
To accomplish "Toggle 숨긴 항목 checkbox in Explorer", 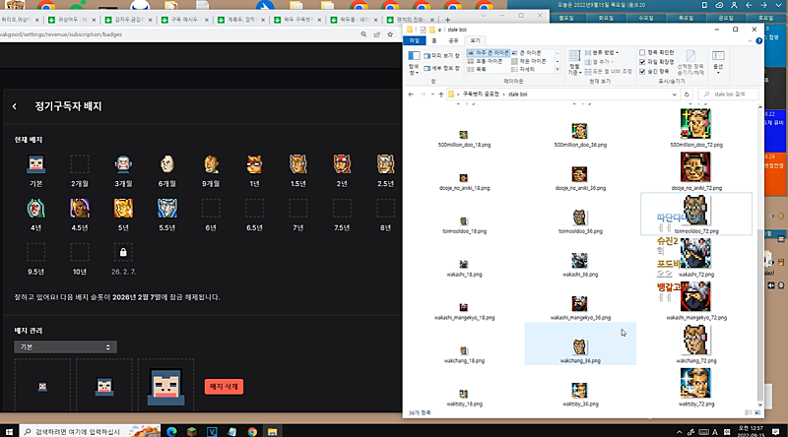I will coord(642,71).
